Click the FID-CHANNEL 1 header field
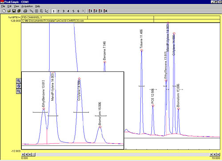 coord(55,17)
